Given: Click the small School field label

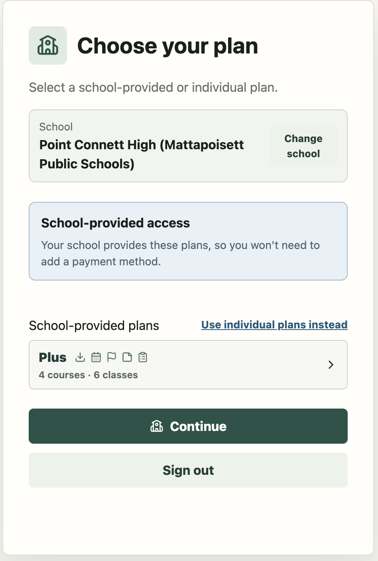Looking at the screenshot, I should coord(56,127).
